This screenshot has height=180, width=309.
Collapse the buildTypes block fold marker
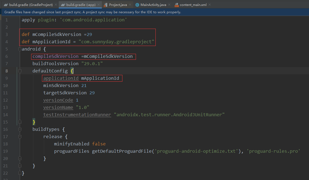pyautogui.click(x=20, y=129)
